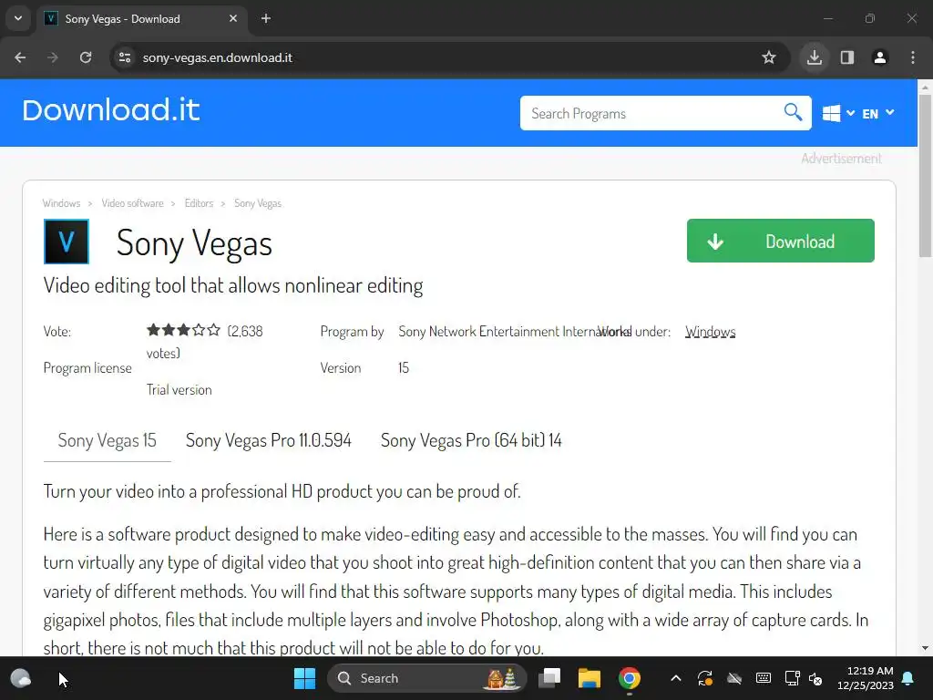This screenshot has width=933, height=700.
Task: Click the weather widget icon on taskbar
Action: 21,678
